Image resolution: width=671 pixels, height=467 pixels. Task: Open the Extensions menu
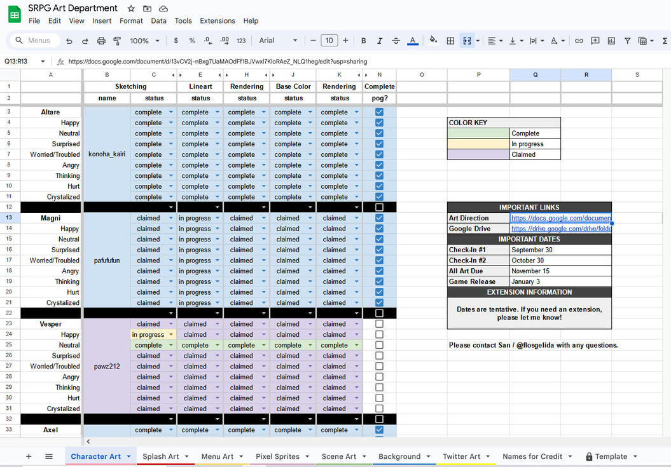pos(217,20)
